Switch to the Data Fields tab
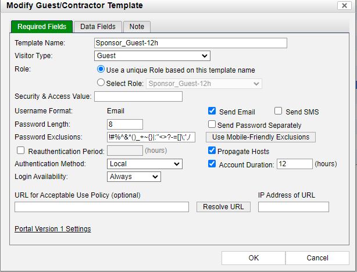This screenshot has width=357, height=272. 98,27
